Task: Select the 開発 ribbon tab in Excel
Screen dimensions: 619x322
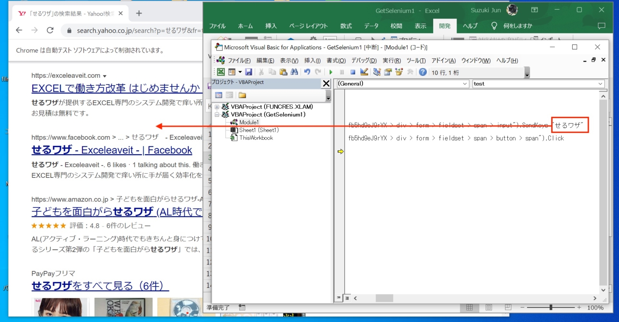Action: point(445,26)
